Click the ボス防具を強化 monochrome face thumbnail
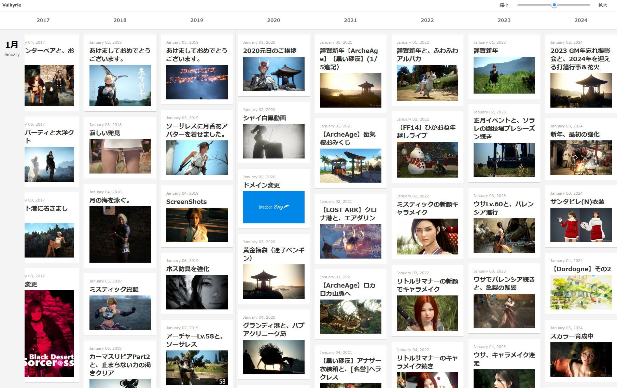The height and width of the screenshot is (388, 617). tap(197, 292)
